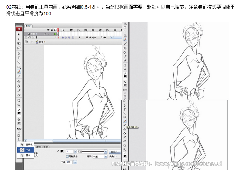This screenshot has height=170, width=239.
Task: Open the stroke color swatch in properties panel
Action: point(62,151)
